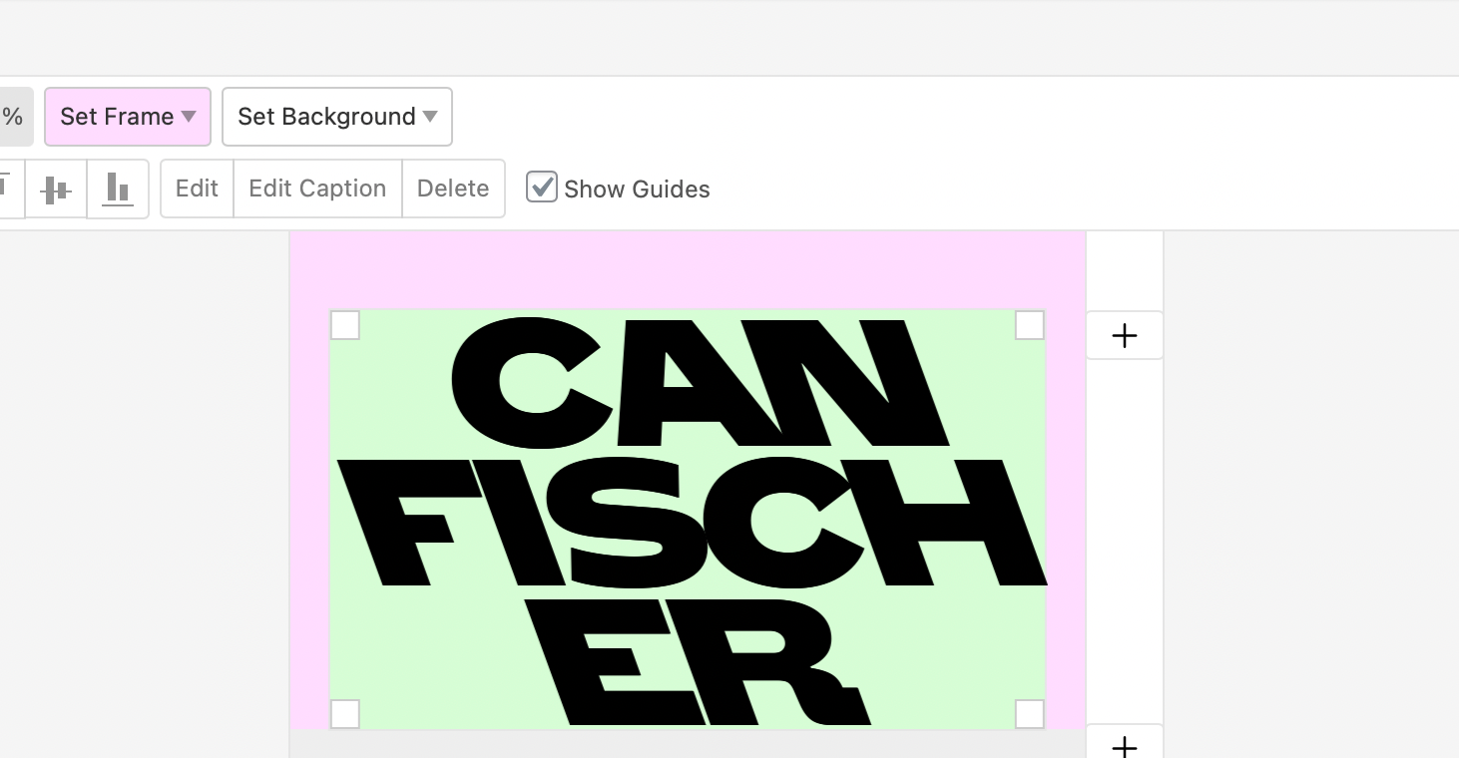This screenshot has width=1459, height=758.
Task: Click the bottom-right resize handle of the image
Action: [1030, 714]
